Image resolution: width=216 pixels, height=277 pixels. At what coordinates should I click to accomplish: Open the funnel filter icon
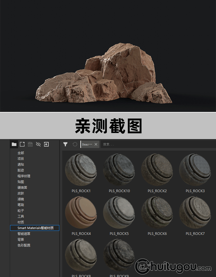pyautogui.click(x=65, y=144)
